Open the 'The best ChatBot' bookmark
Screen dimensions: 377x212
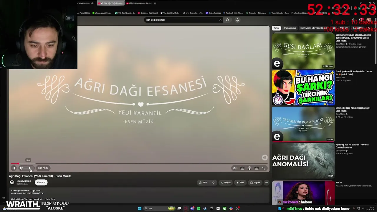[x=170, y=13]
